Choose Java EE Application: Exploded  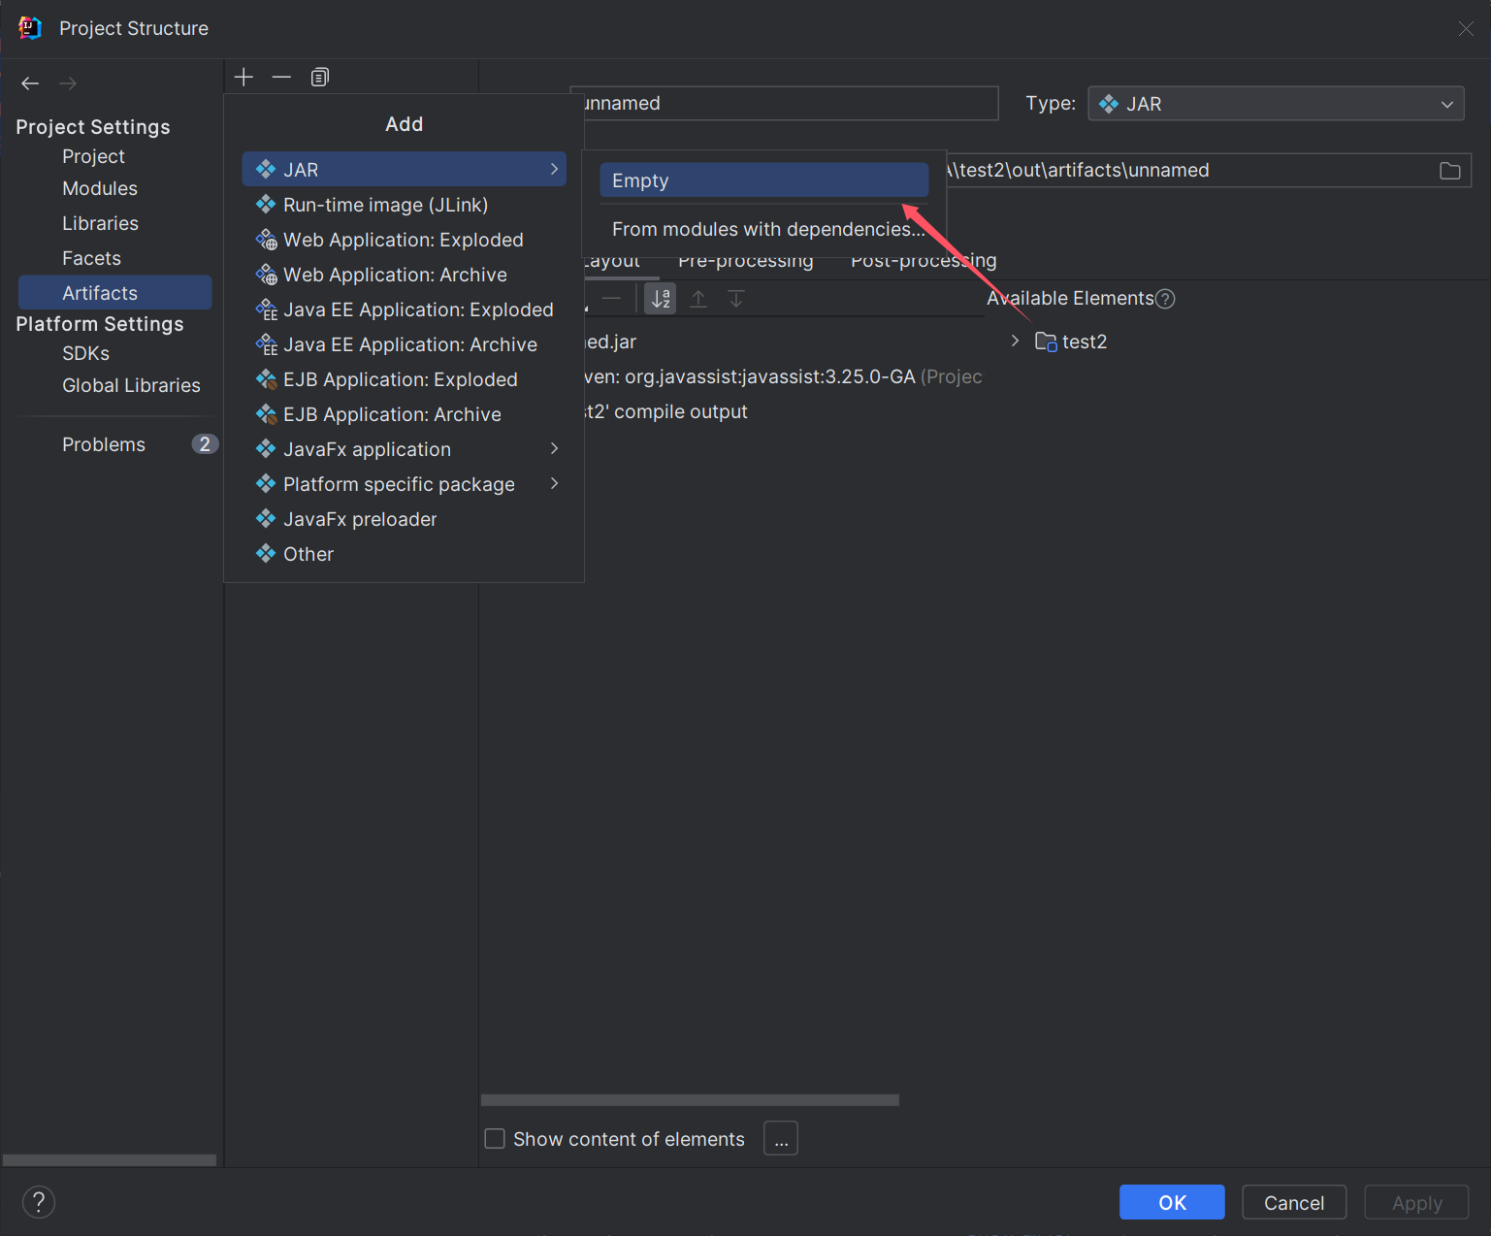click(404, 309)
